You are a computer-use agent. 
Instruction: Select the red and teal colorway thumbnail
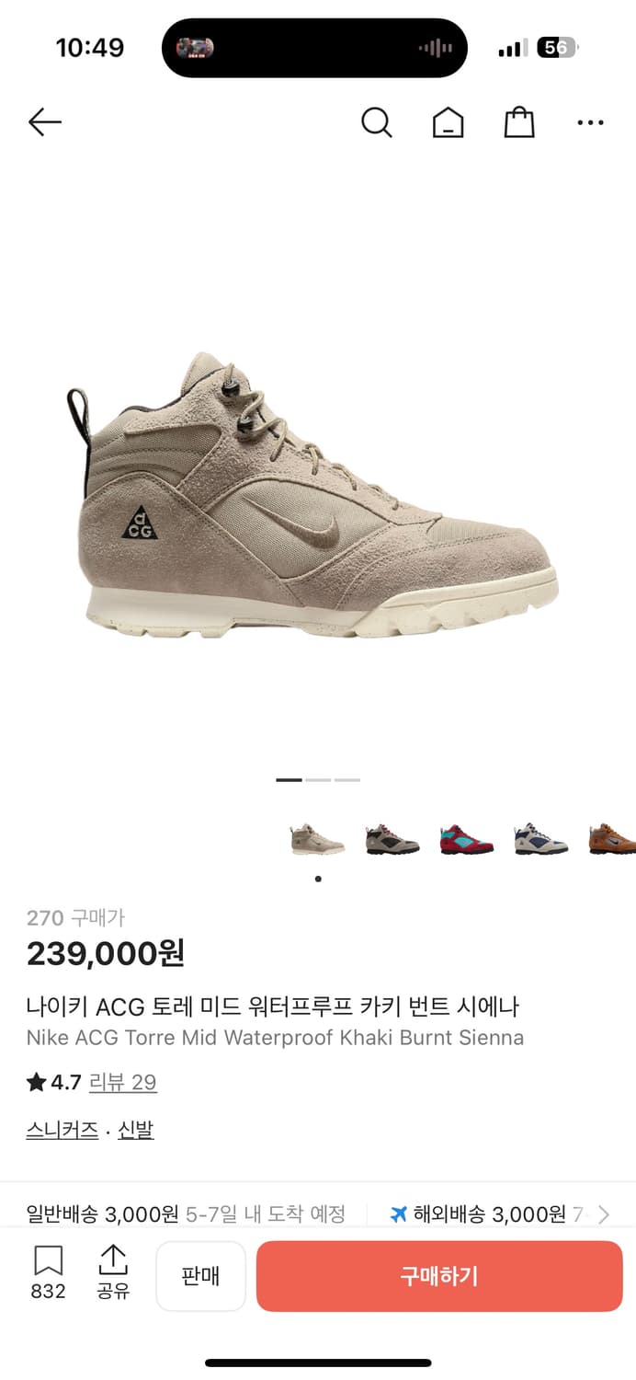point(466,839)
